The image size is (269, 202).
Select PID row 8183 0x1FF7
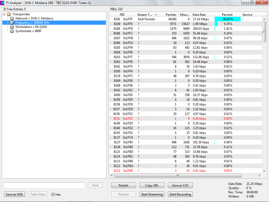(x=186, y=57)
